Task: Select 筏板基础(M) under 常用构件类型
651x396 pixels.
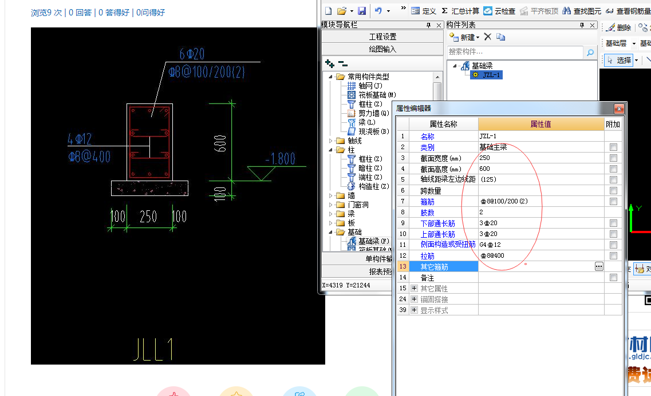Action: click(372, 95)
